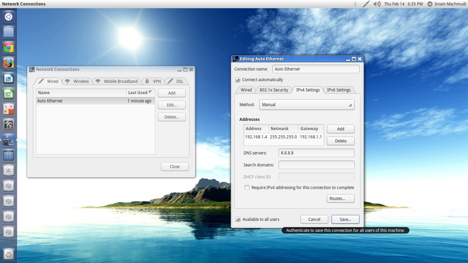Click the Bluetooth icon in the top panel
The height and width of the screenshot is (263, 468).
(355, 4)
